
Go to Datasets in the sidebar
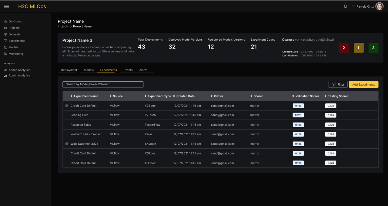tap(15, 34)
